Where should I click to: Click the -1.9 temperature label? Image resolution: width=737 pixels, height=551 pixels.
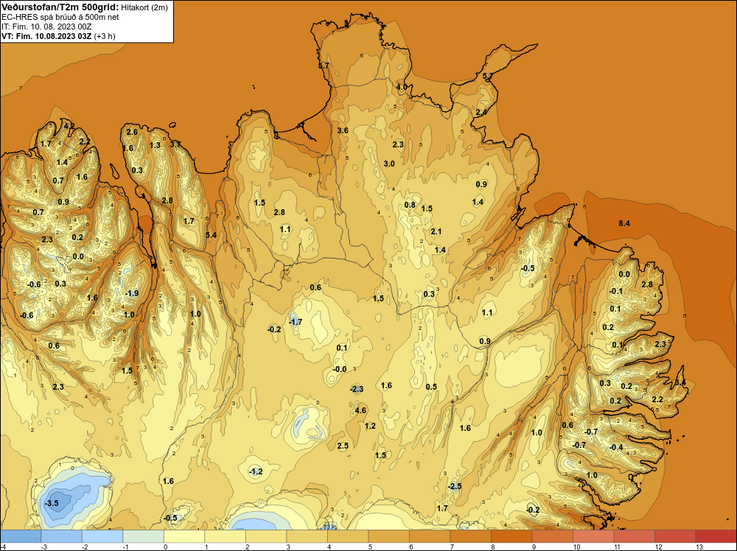point(132,294)
